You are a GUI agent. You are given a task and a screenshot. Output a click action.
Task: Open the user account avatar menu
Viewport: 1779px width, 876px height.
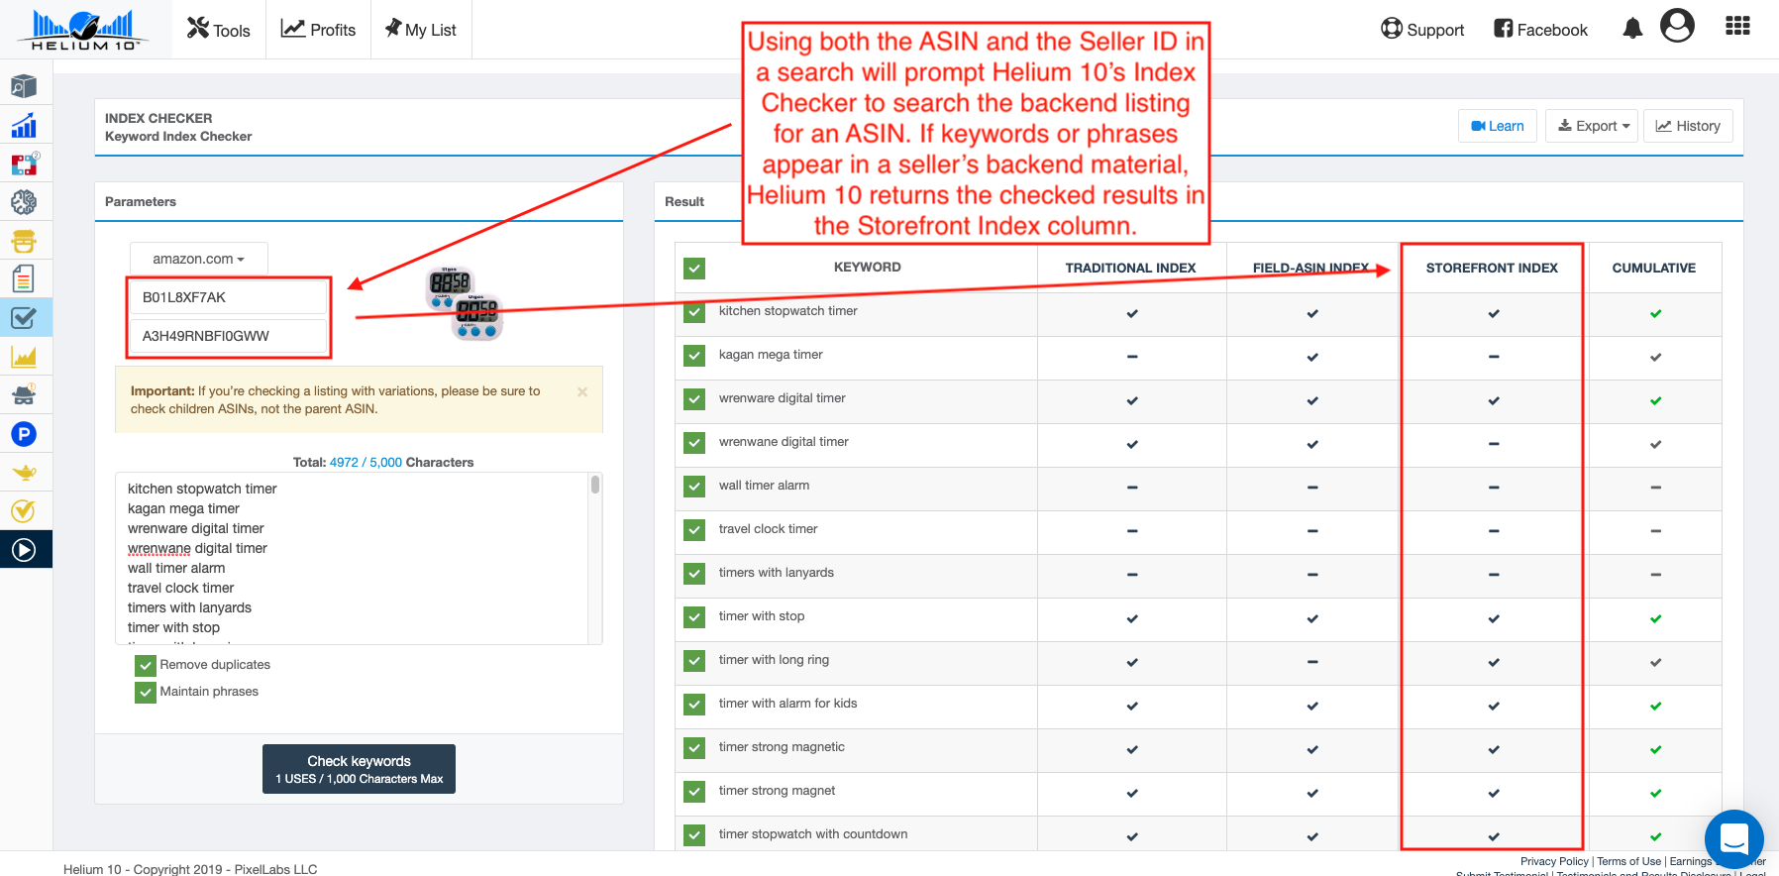(x=1677, y=27)
